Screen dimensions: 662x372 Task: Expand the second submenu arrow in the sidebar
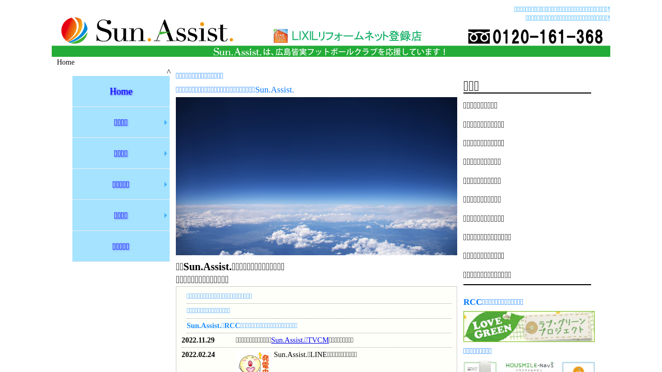pyautogui.click(x=165, y=153)
